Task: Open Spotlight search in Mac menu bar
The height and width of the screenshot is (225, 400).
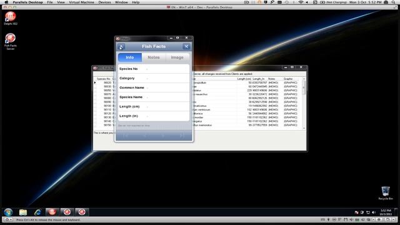Action: tap(394, 2)
